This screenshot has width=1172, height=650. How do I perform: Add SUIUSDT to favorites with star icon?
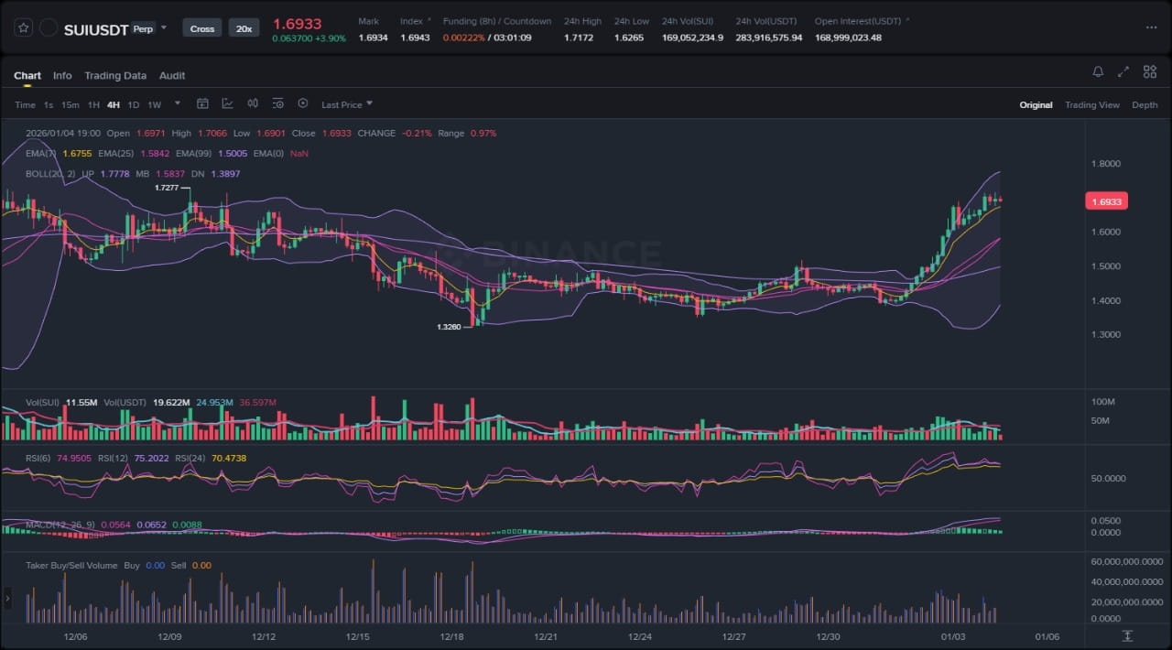click(24, 27)
